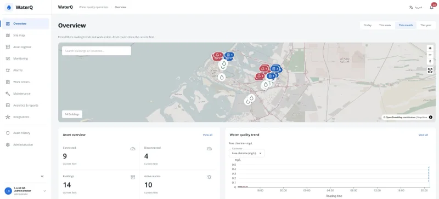Image resolution: width=439 pixels, height=199 pixels.
Task: Open Administration from the sidebar
Action: click(x=25, y=145)
